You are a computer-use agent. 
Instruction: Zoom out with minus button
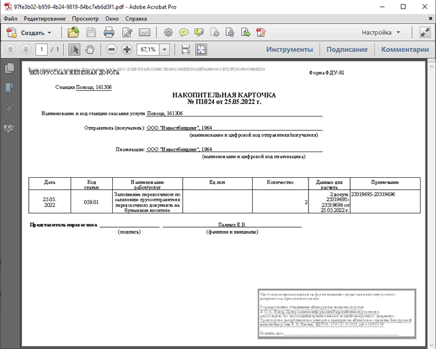pyautogui.click(x=112, y=50)
